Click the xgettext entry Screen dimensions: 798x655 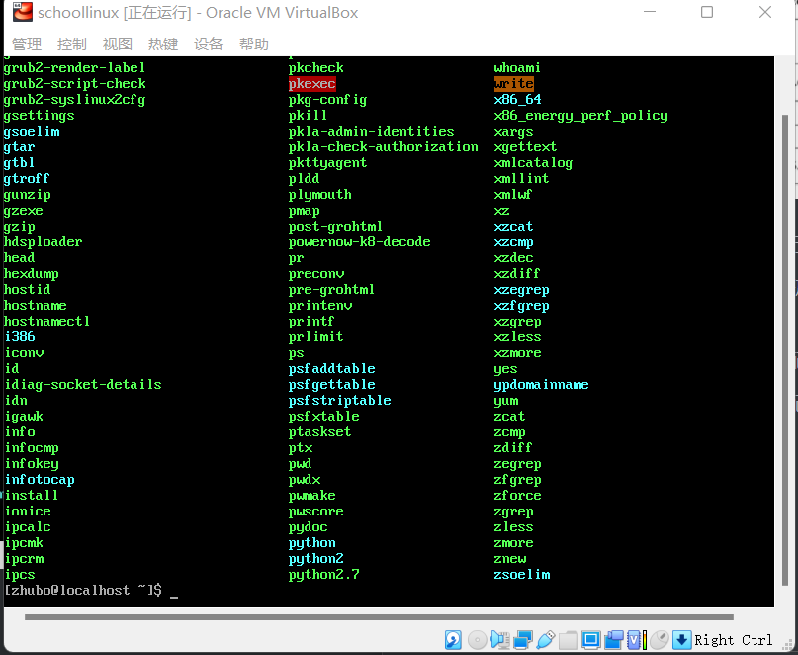[525, 147]
